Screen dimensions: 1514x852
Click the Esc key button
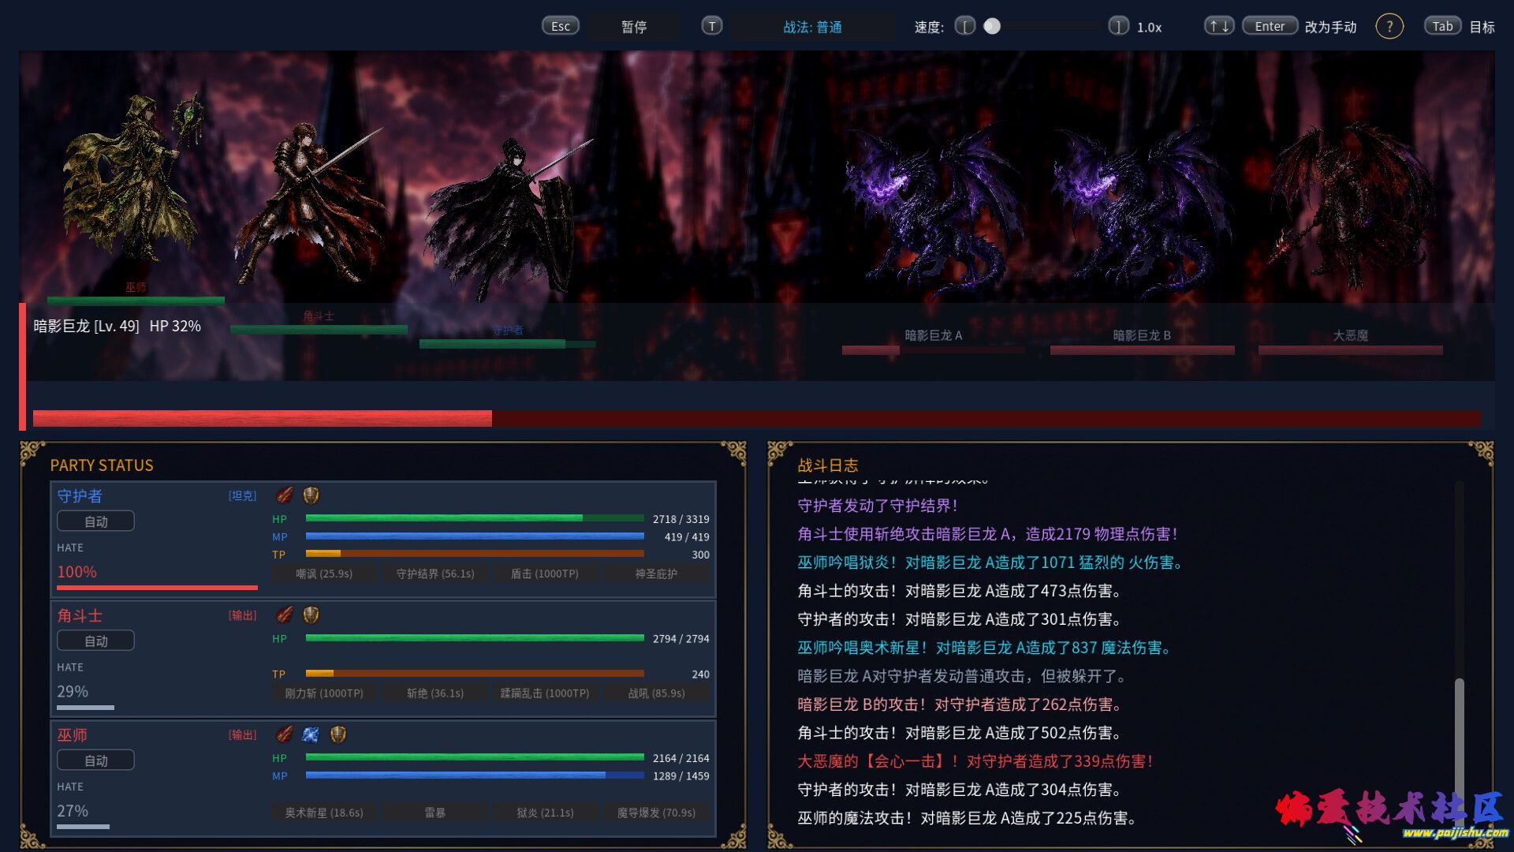pyautogui.click(x=561, y=26)
